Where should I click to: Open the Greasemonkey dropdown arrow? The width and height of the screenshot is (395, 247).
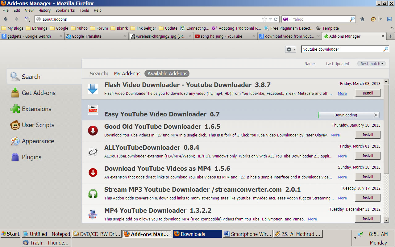[x=380, y=19]
